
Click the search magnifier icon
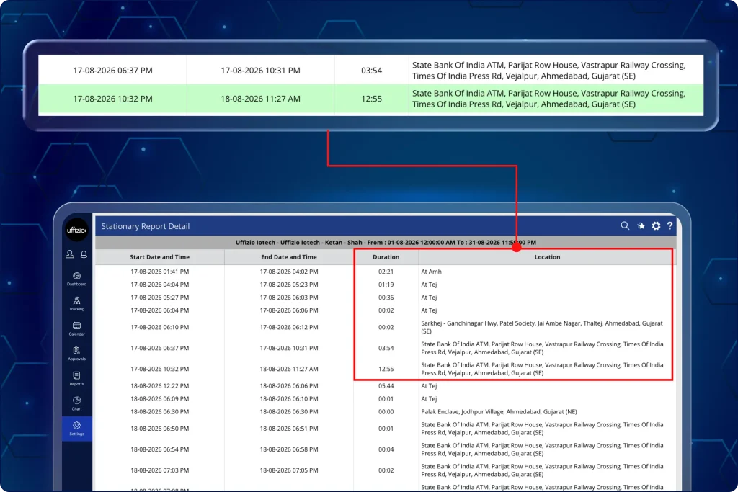[x=625, y=225]
